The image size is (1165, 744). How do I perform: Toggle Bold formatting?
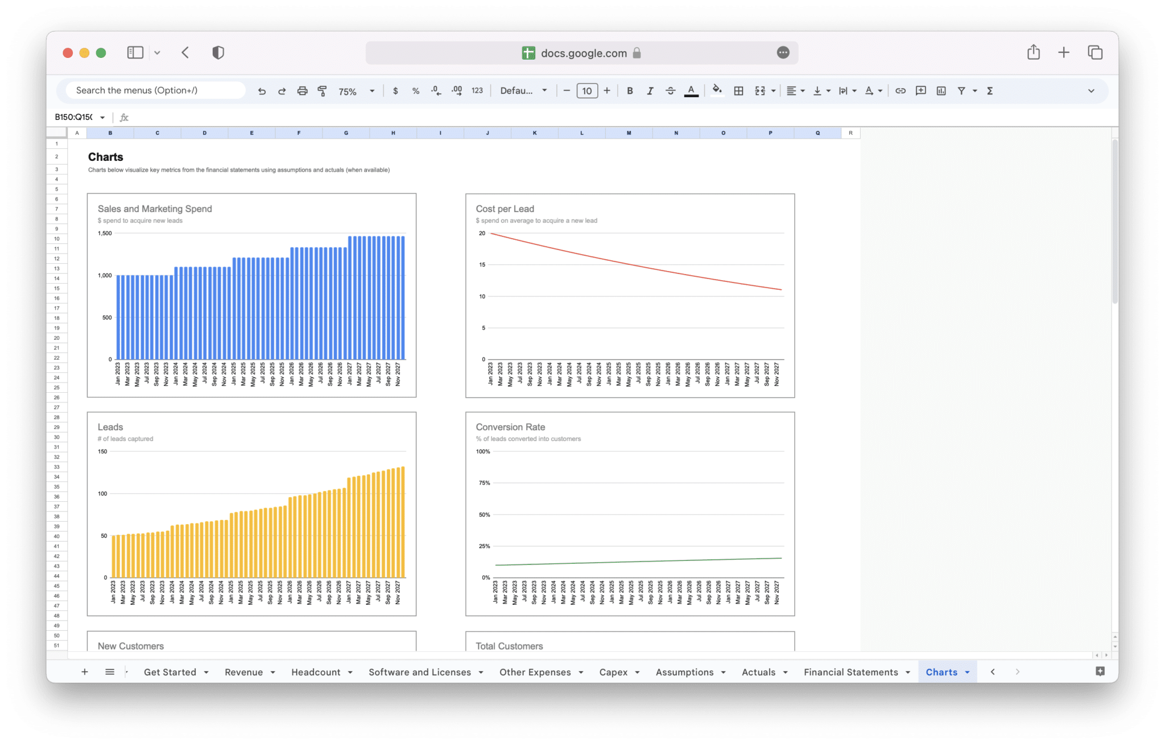point(630,91)
